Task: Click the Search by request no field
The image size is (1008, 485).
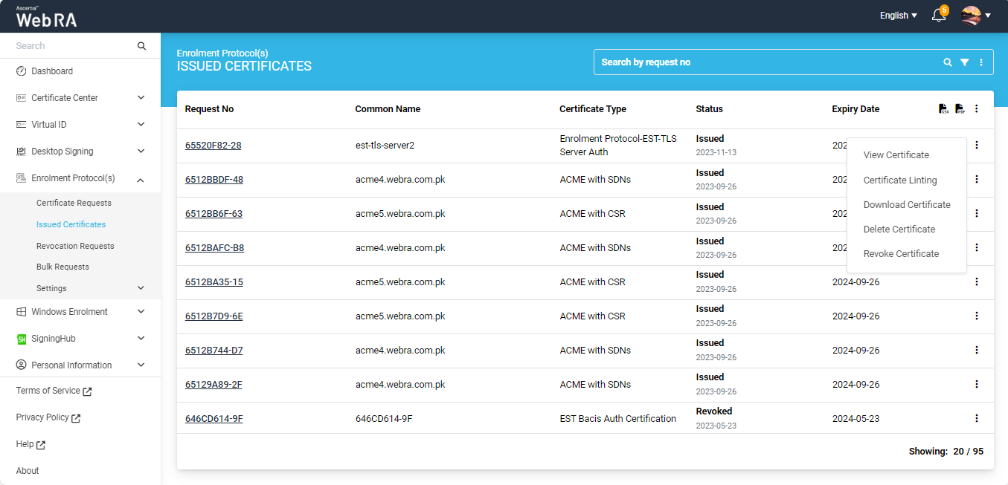Action: [766, 62]
